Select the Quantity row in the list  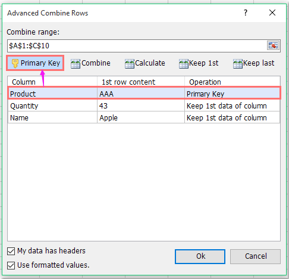tap(144, 106)
